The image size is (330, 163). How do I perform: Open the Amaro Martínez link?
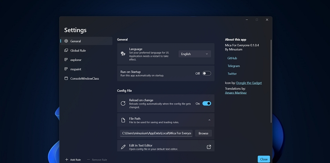[236, 92]
